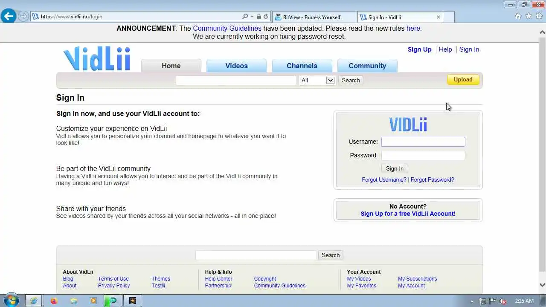
Task: Open the Blog footer link
Action: pos(68,279)
